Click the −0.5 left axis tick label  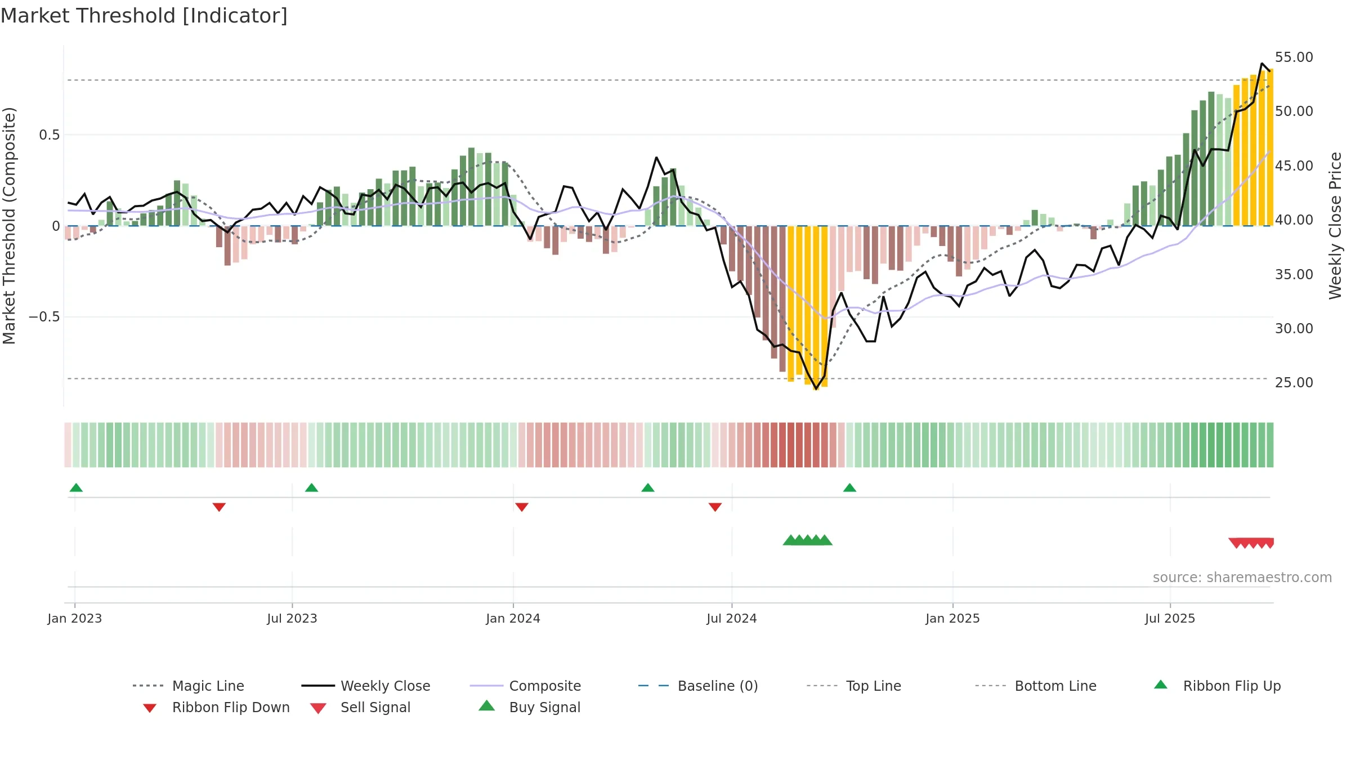(x=44, y=317)
